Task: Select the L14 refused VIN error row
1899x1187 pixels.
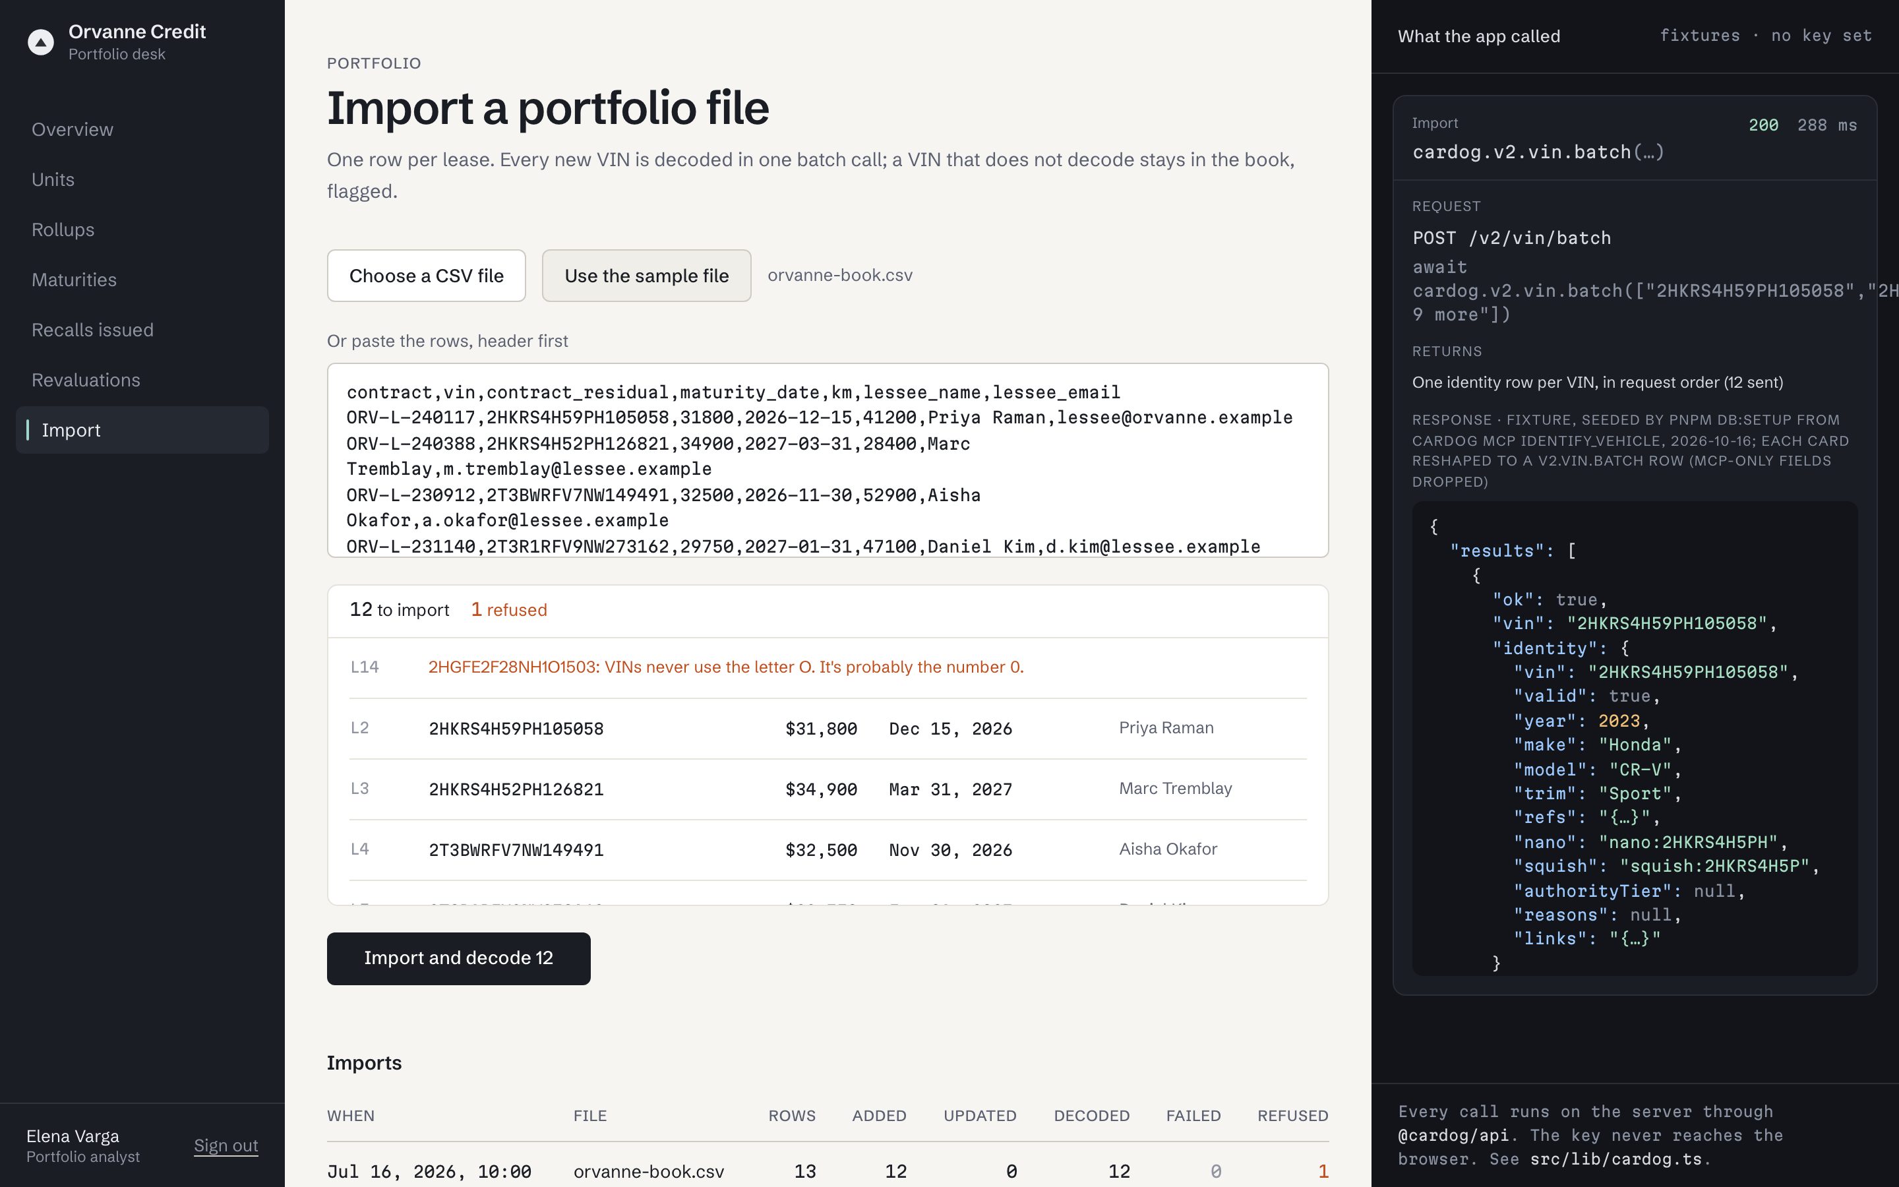Action: tap(828, 667)
